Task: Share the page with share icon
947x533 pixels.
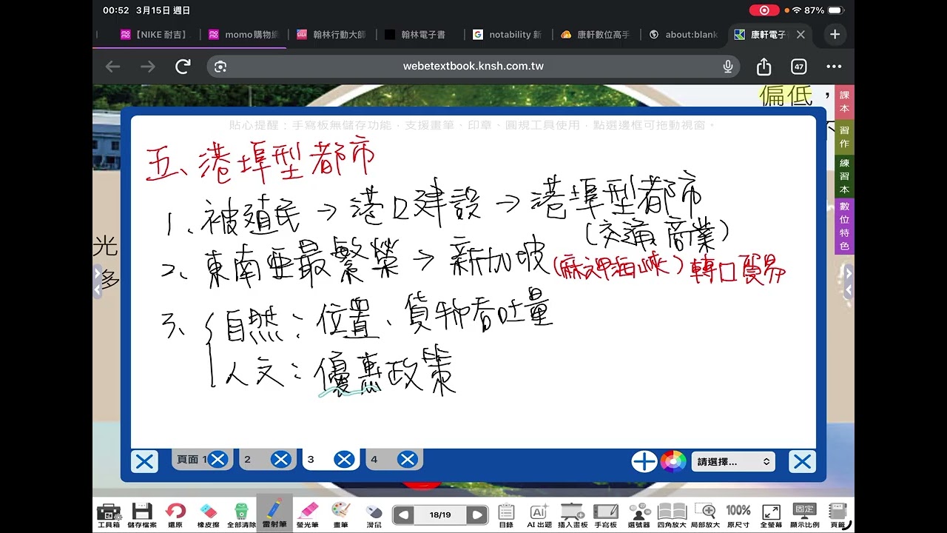Action: (764, 67)
